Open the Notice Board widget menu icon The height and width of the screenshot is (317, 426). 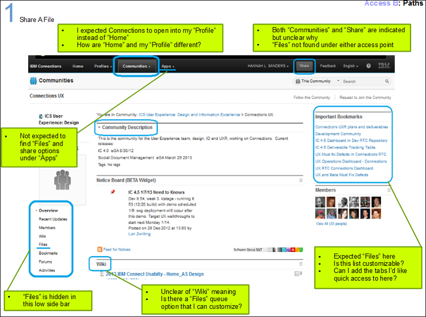point(301,180)
